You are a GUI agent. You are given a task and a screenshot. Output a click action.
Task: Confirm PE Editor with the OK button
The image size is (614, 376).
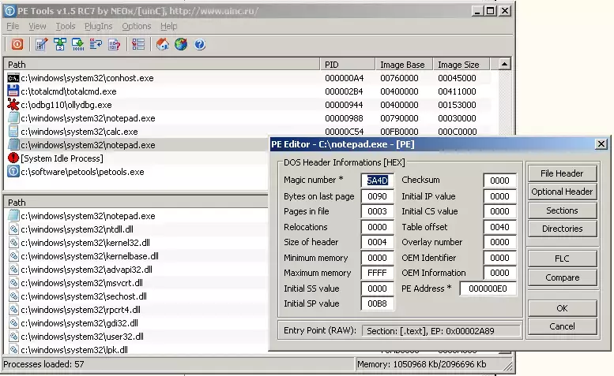point(562,308)
